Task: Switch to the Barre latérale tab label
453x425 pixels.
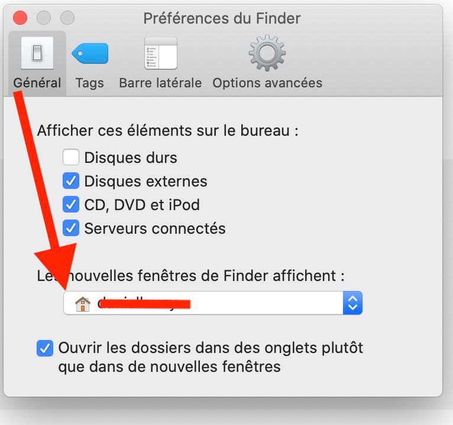Action: 160,83
